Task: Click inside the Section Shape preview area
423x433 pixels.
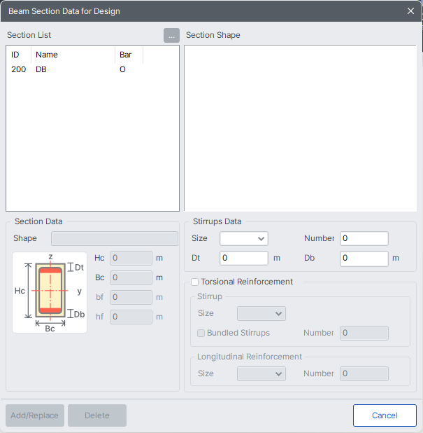Action: click(301, 128)
